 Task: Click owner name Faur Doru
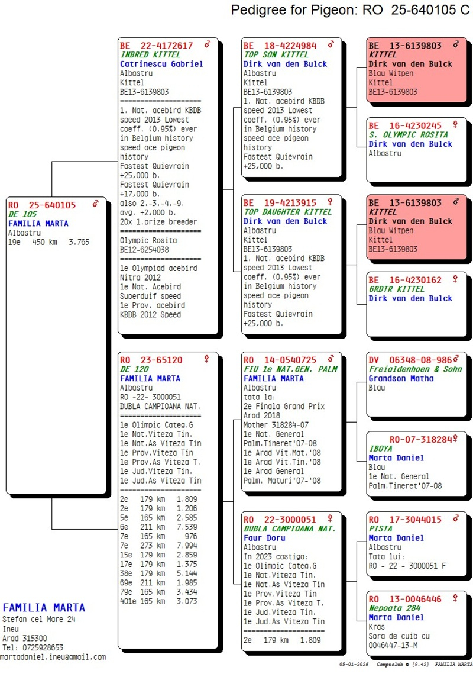coord(264,538)
